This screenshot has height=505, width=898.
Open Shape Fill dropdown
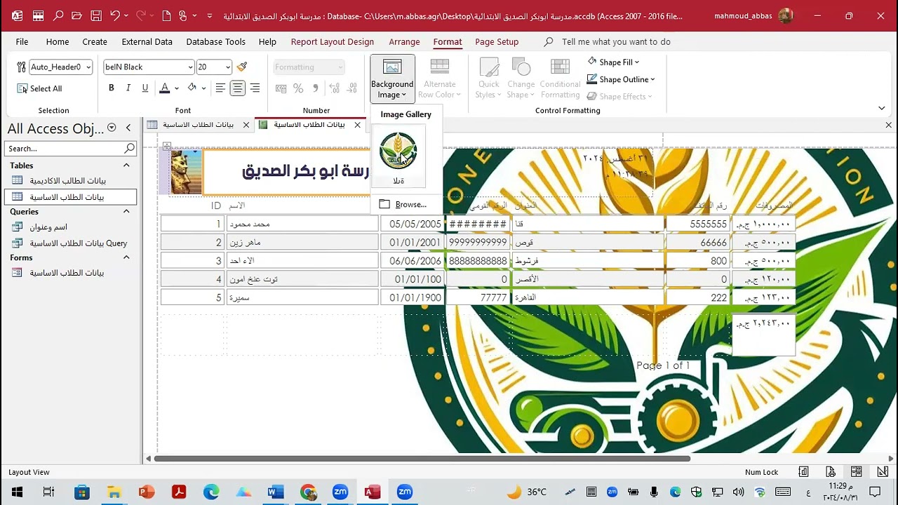[613, 62]
